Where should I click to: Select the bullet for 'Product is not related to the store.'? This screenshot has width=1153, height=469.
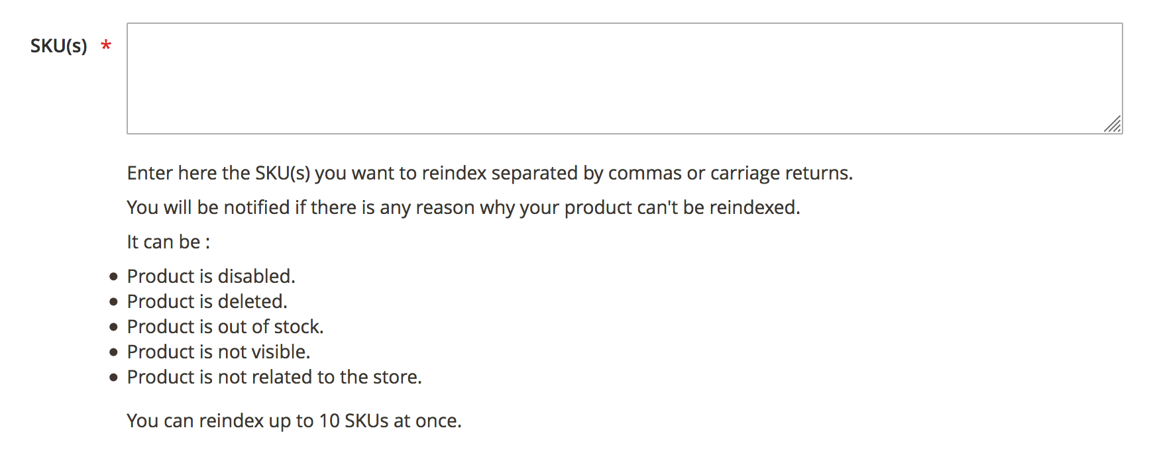tap(114, 378)
